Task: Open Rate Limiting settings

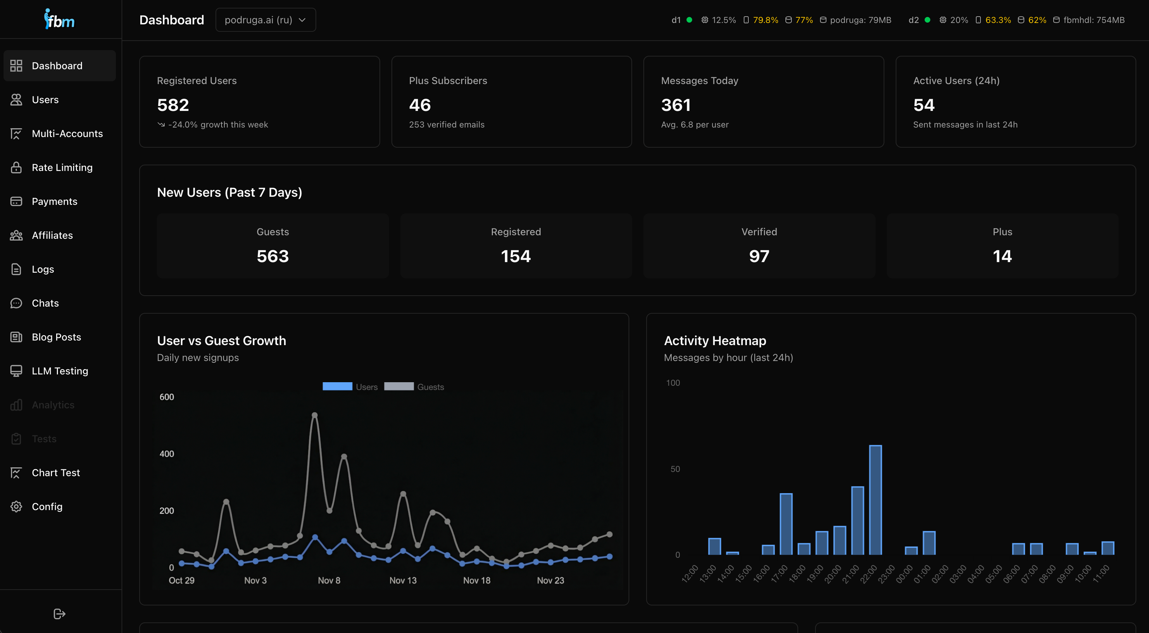Action: pos(61,167)
